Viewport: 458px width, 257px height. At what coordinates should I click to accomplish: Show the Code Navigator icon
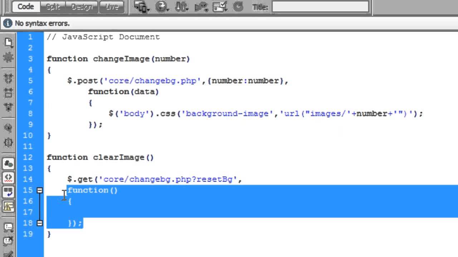pyautogui.click(x=8, y=57)
